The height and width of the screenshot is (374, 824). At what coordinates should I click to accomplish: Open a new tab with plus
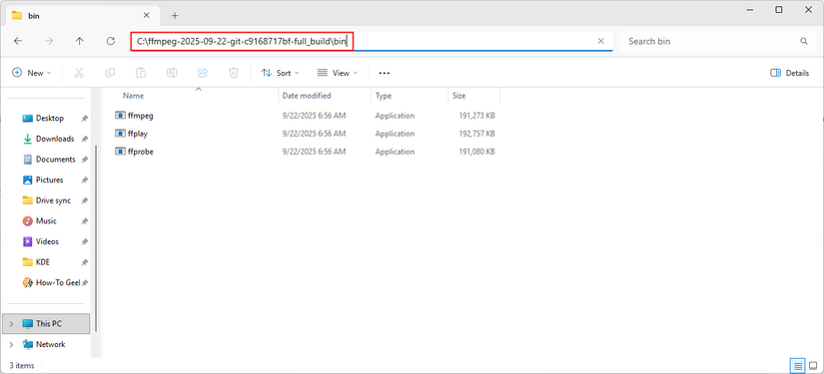[x=175, y=16]
